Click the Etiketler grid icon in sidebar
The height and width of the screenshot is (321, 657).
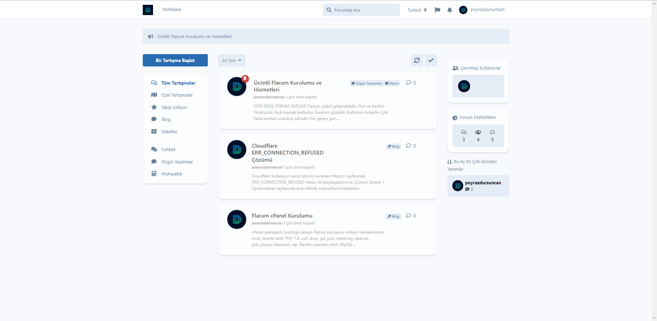(x=154, y=132)
